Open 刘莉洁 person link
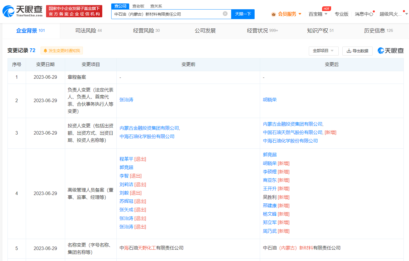The height and width of the screenshot is (261, 409). (126, 184)
